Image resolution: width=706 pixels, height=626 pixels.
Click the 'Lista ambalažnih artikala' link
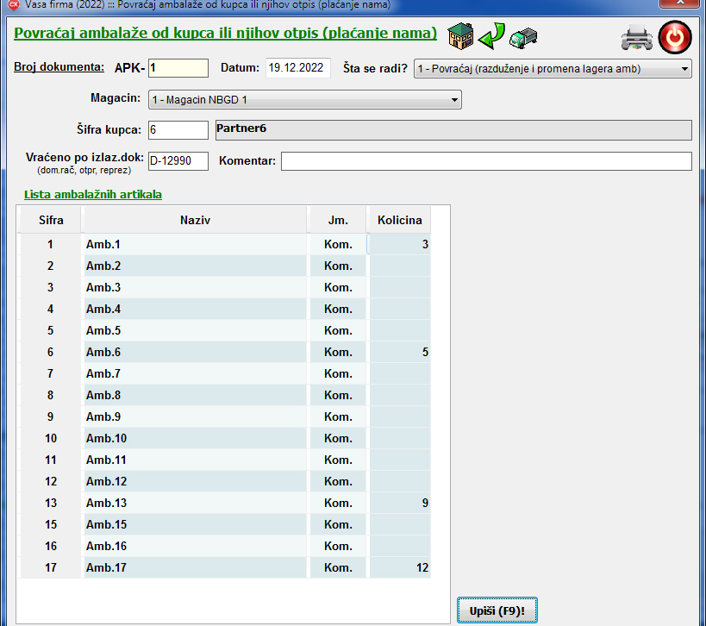click(93, 195)
